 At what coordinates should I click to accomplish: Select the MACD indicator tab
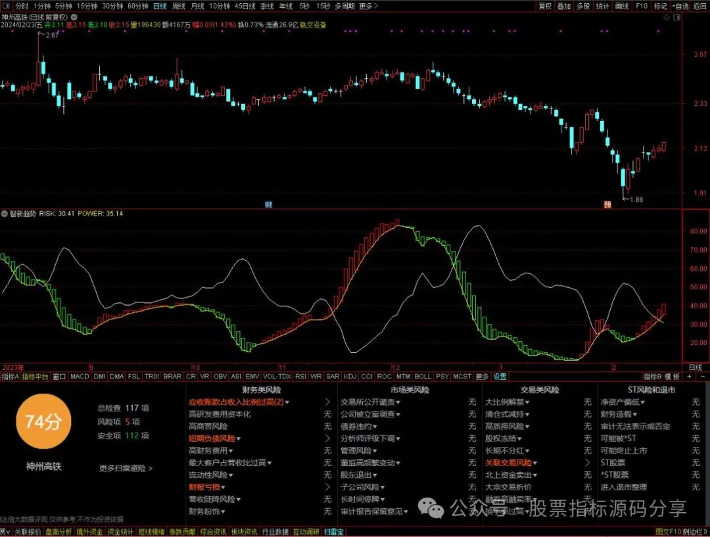pos(80,376)
